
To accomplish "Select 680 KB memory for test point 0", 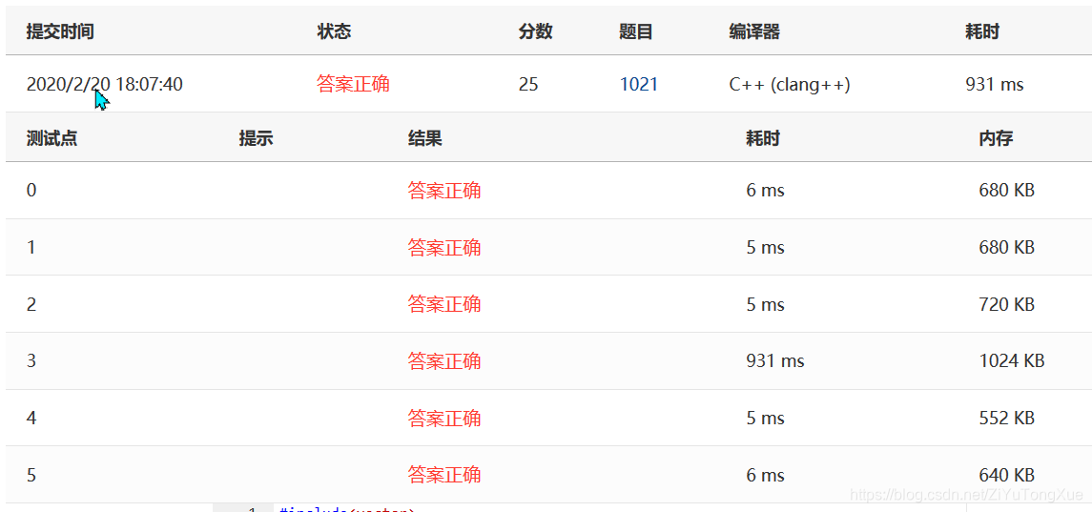I will click(x=1006, y=190).
